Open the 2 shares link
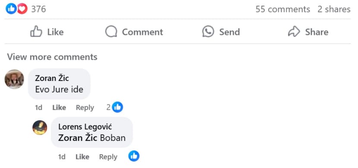This screenshot has height=168, width=358. point(334,9)
